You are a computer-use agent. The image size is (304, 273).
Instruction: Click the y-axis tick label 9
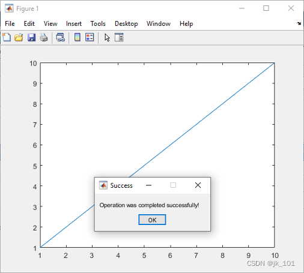point(35,84)
